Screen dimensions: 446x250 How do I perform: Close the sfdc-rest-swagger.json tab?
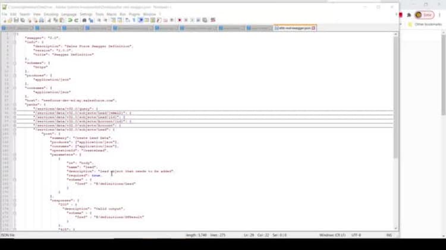point(313,28)
